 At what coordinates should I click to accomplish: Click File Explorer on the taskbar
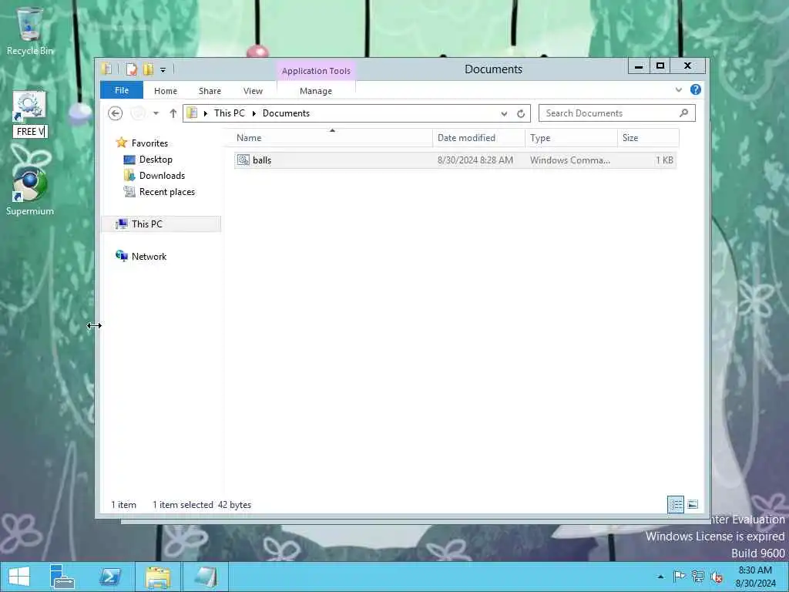158,577
